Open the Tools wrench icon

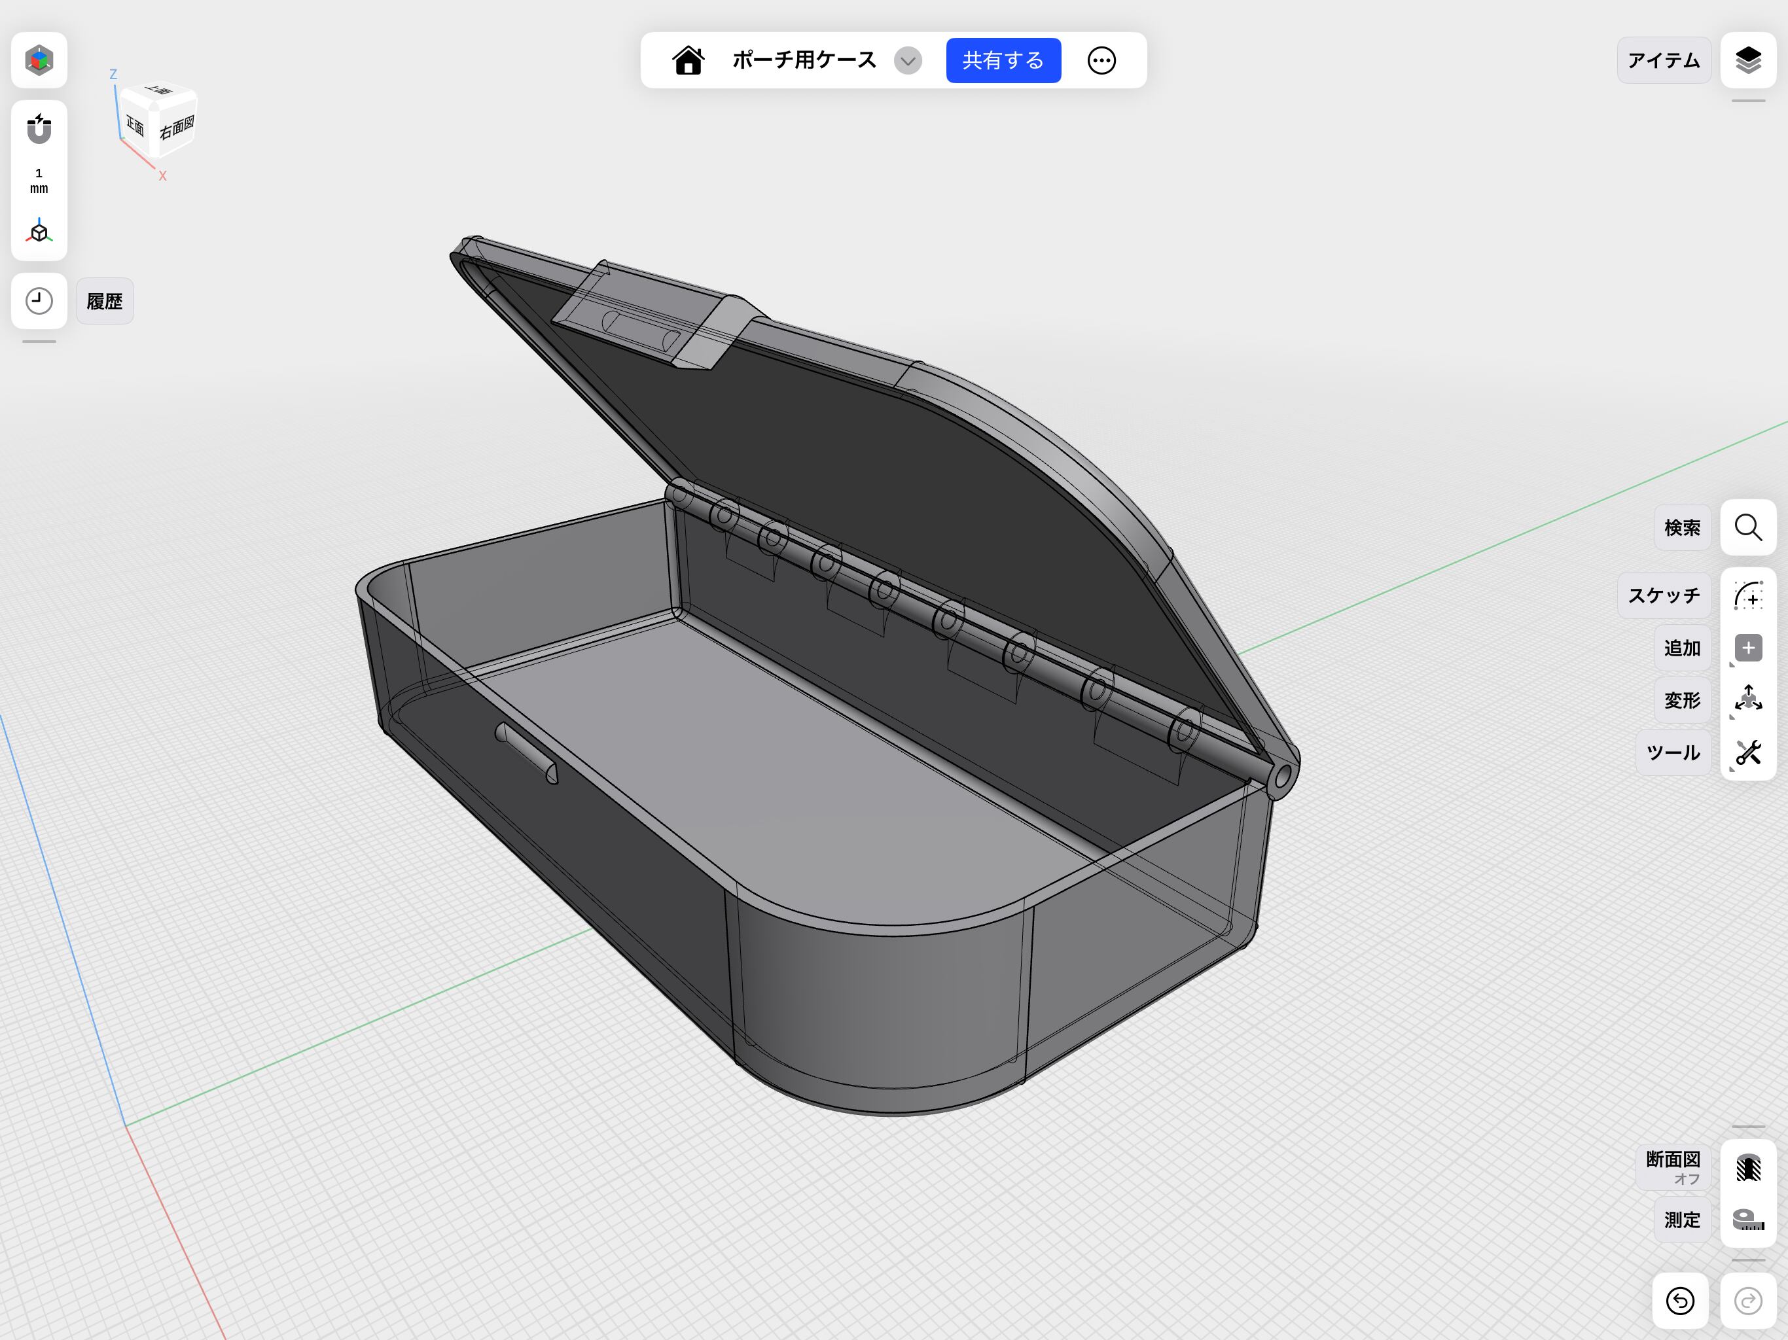[x=1747, y=752]
